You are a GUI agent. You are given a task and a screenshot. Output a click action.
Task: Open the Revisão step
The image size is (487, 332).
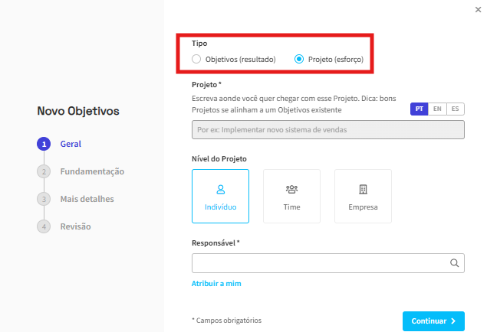[x=75, y=226]
